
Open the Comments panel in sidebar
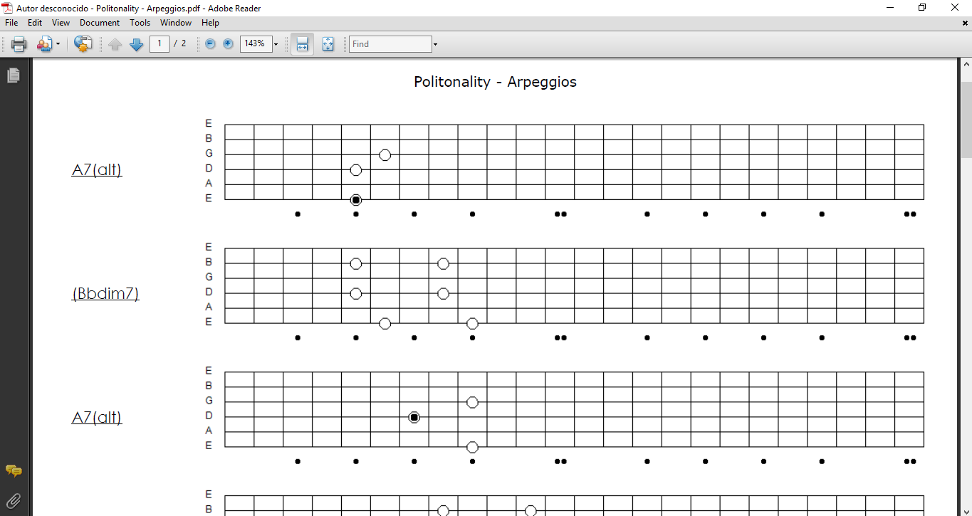(13, 470)
